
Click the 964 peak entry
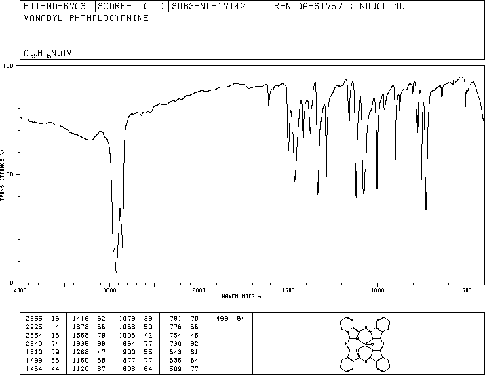(138, 343)
